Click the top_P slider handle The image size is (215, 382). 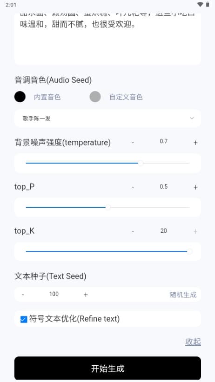coord(108,207)
